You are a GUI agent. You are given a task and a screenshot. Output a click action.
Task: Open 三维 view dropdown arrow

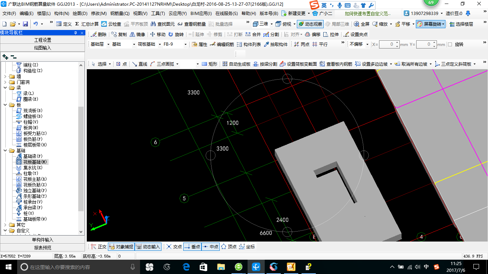272,24
